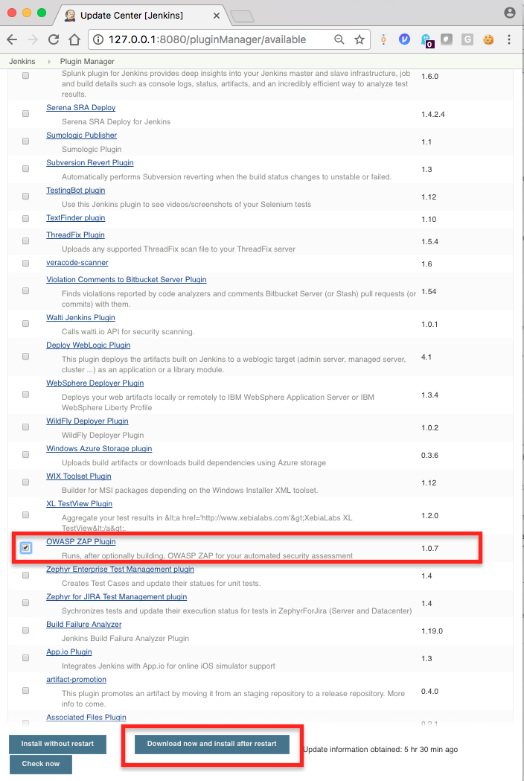
Task: Check the ThreadFix Plugin checkbox
Action: [x=25, y=240]
